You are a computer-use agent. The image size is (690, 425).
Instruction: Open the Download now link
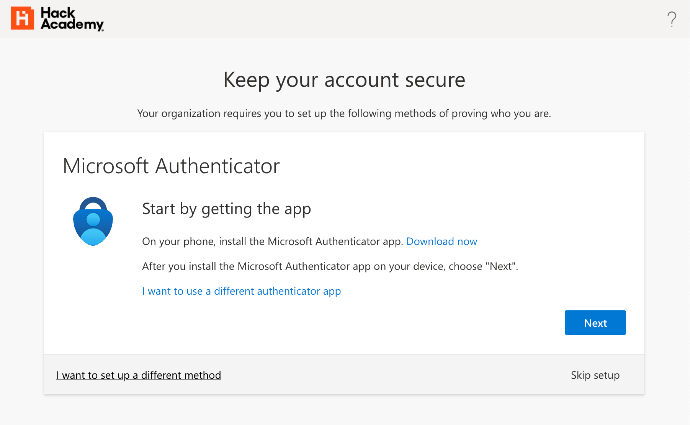441,242
